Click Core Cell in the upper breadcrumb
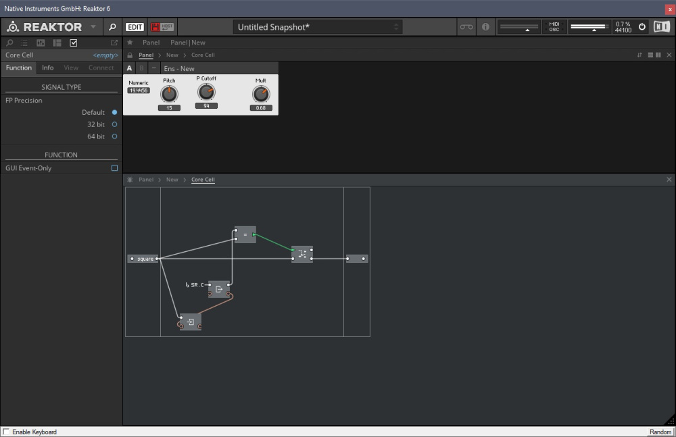The image size is (676, 437). [x=203, y=55]
